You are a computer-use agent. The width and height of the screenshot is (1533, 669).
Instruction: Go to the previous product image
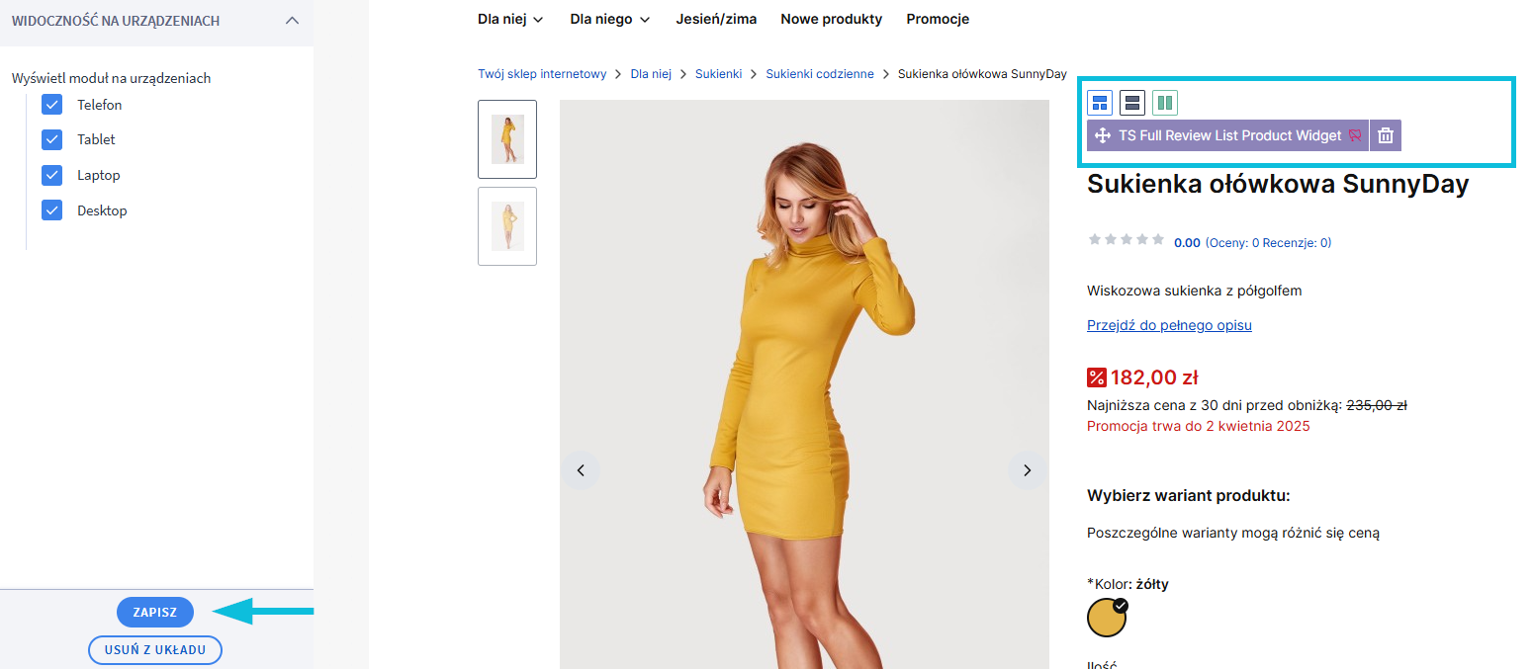(x=581, y=470)
